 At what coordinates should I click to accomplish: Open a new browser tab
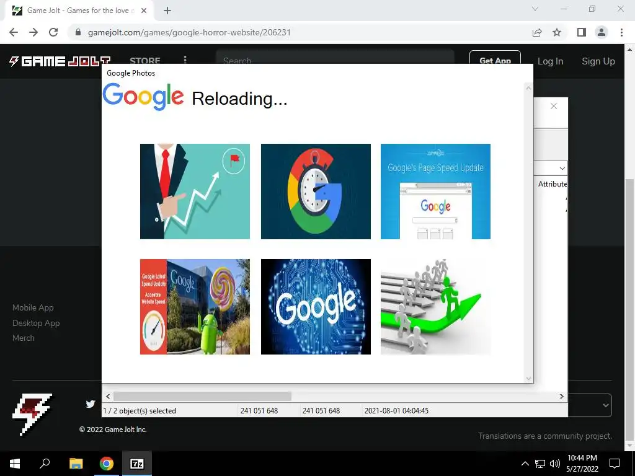pos(167,11)
